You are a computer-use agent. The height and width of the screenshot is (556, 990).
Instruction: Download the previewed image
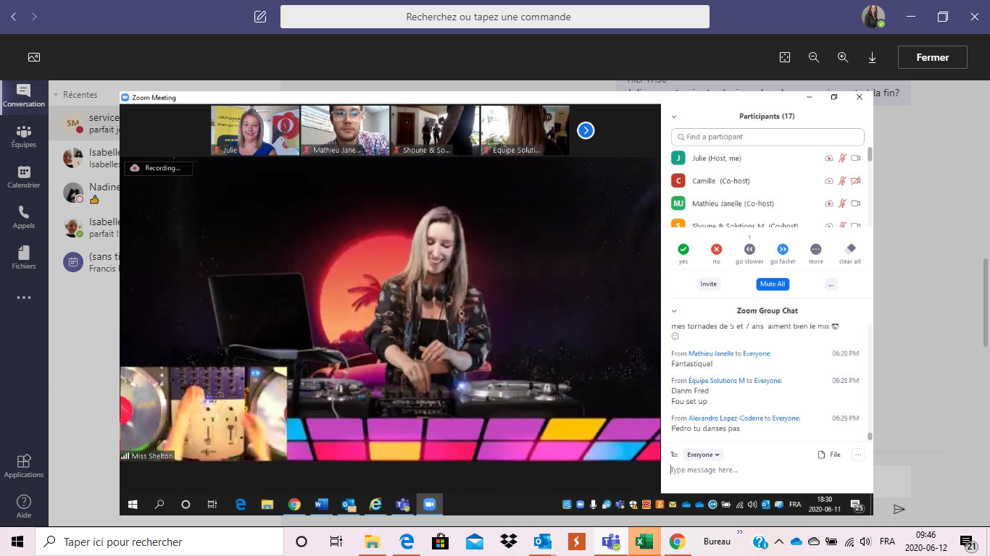[x=873, y=57]
